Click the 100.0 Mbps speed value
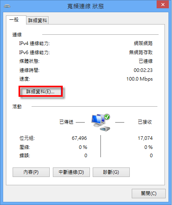The height and width of the screenshot is (205, 172). click(140, 79)
